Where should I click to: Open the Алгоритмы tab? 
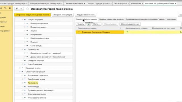click(x=171, y=20)
